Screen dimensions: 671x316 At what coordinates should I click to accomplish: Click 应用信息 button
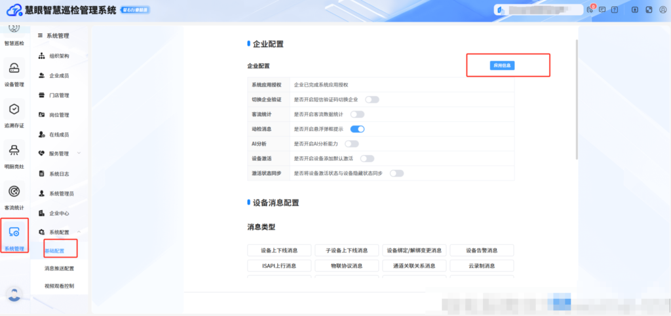tap(502, 65)
